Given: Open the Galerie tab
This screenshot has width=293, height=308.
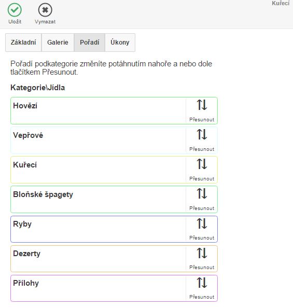Looking at the screenshot, I should click(58, 43).
